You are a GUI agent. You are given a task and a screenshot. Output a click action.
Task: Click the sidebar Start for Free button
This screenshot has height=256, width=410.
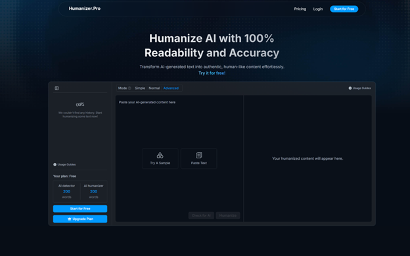pyautogui.click(x=80, y=209)
